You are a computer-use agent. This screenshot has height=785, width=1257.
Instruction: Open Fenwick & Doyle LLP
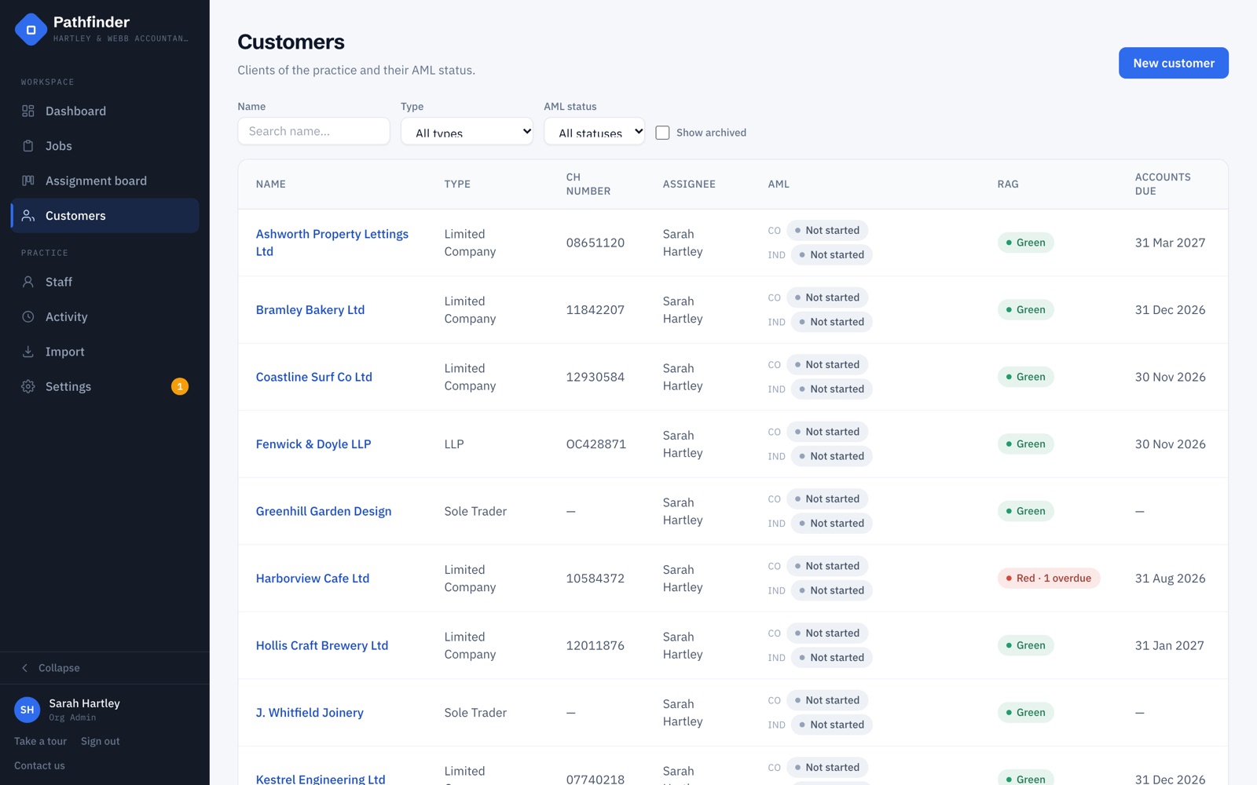click(313, 444)
